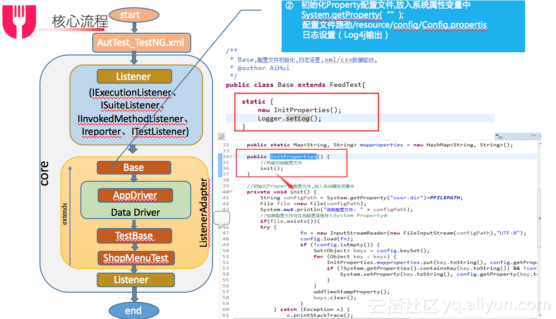Viewport: 556px width, 319px height.
Task: Click config.load(fn); line 48
Action: (327, 239)
